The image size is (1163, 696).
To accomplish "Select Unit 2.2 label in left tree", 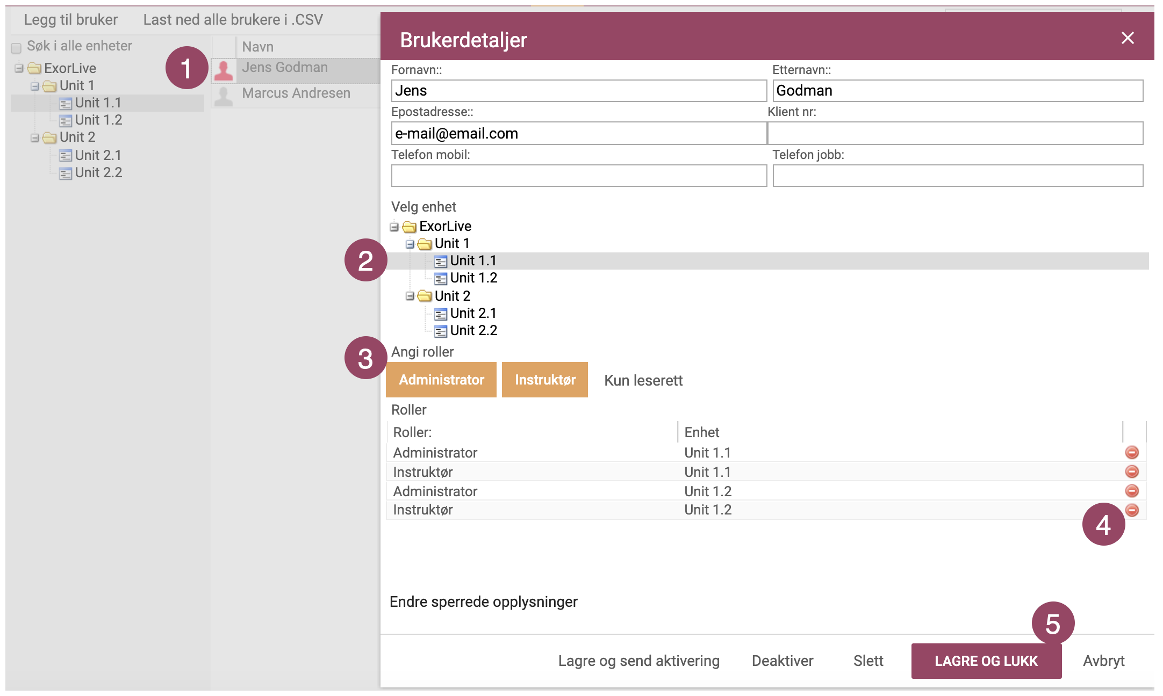I will 98,172.
